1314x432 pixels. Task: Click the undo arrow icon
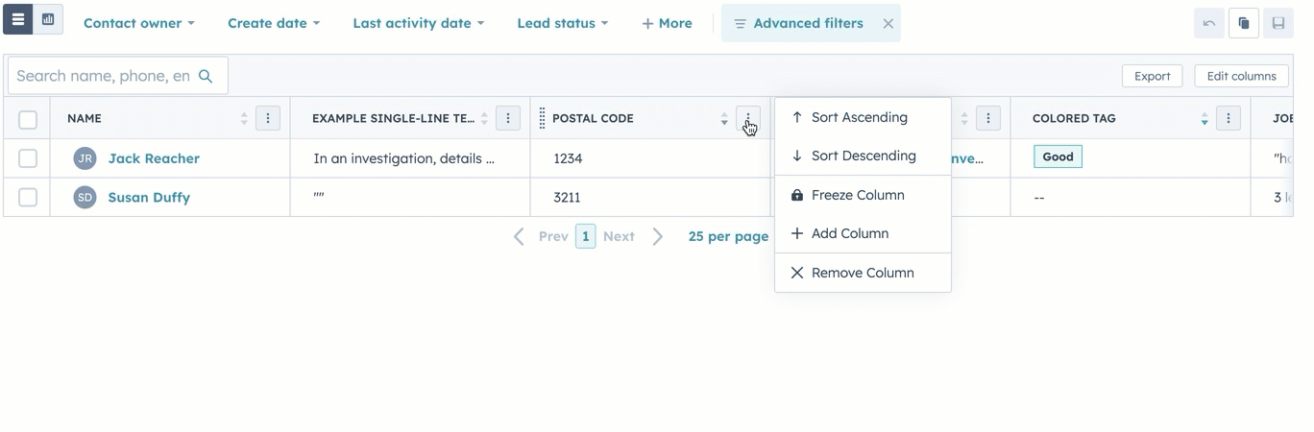1208,23
